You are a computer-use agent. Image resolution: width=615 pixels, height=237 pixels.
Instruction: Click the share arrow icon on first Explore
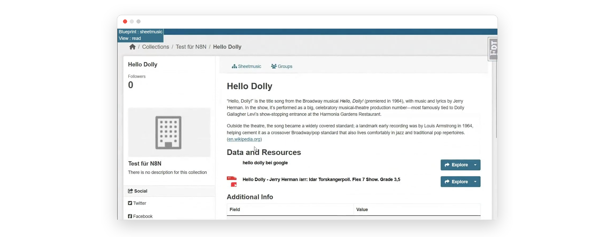point(447,165)
